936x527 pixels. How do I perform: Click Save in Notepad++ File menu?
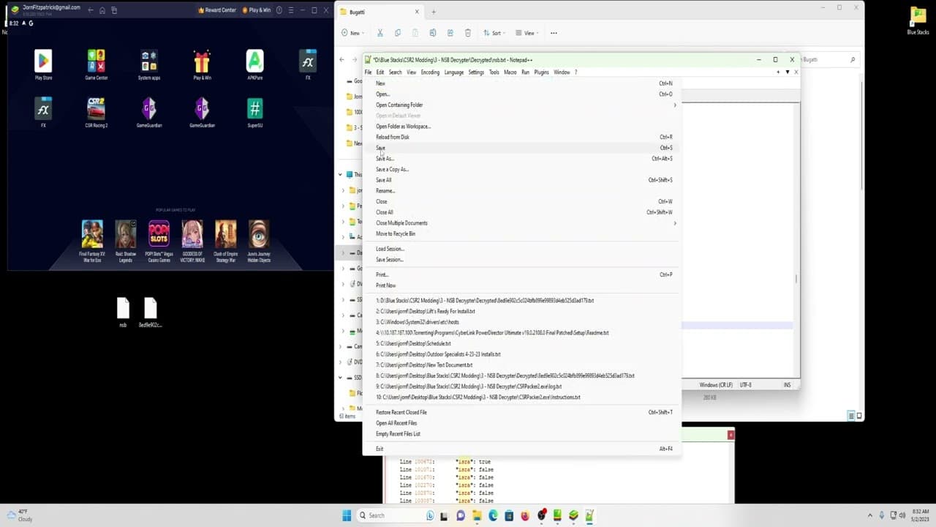[521, 148]
